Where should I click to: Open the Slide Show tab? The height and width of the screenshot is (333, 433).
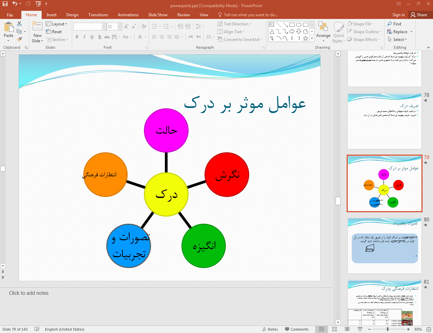pos(157,15)
